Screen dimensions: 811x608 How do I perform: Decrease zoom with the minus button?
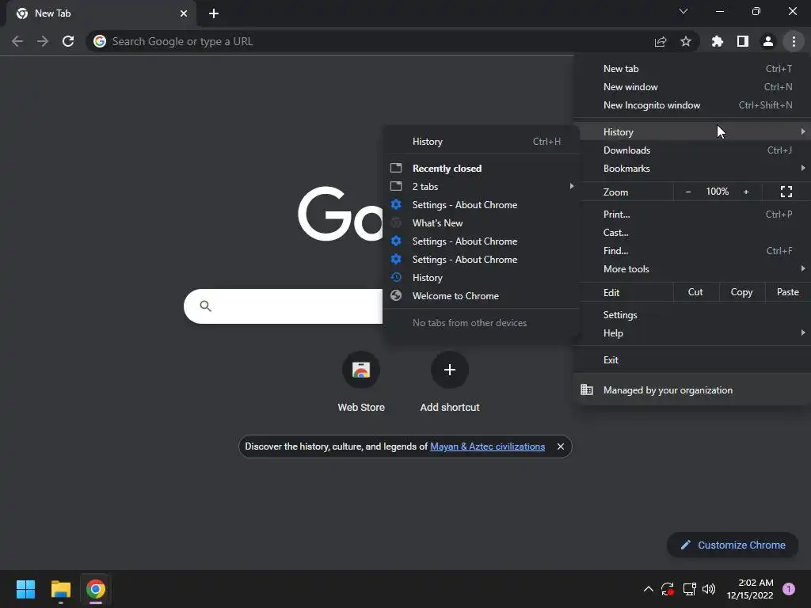point(688,192)
